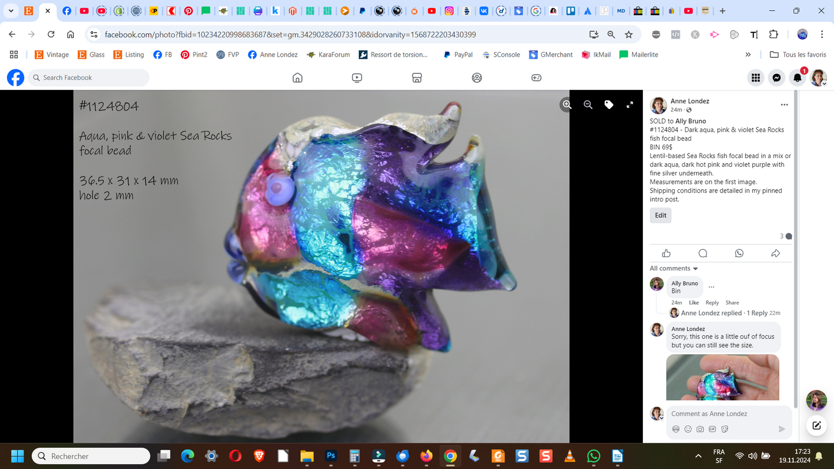The image size is (834, 469).
Task: Open the Groups icon in Facebook header
Action: click(477, 77)
